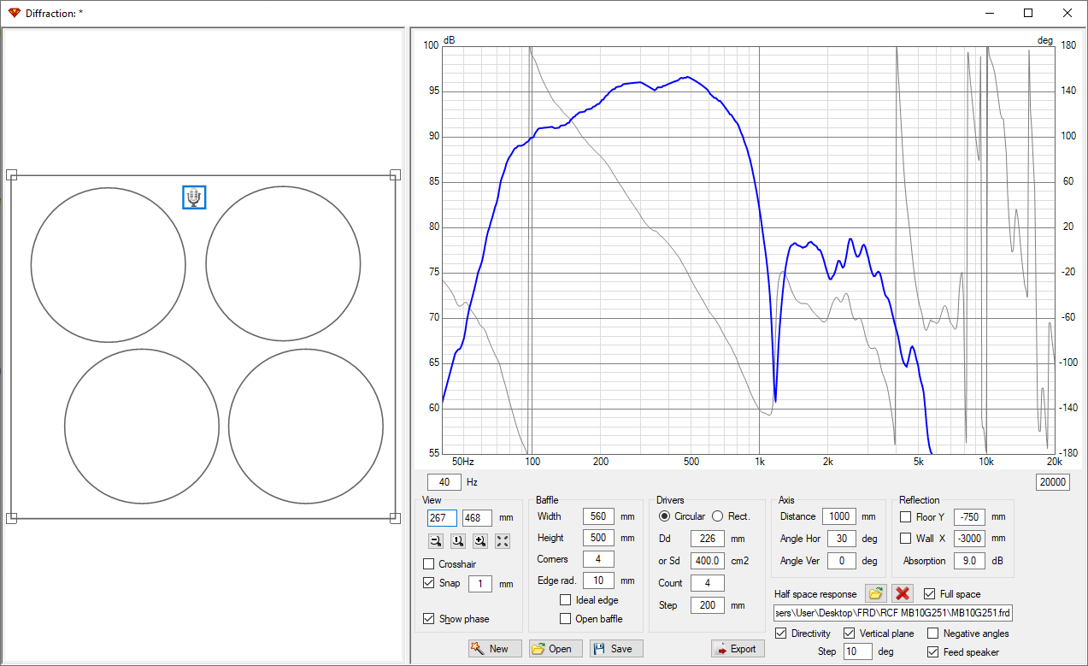This screenshot has height=666, width=1088.
Task: Select the Circular driver radio button
Action: pyautogui.click(x=664, y=516)
